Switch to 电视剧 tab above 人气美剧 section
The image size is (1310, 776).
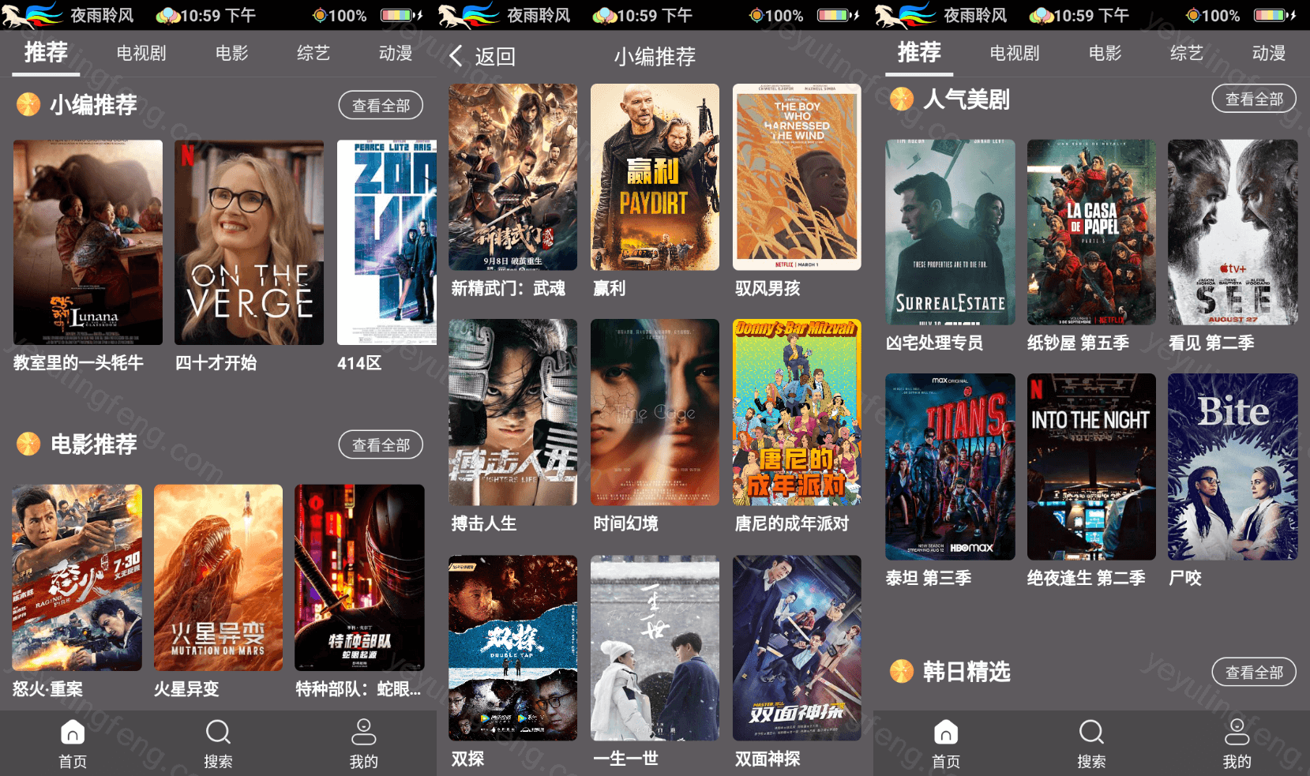1015,53
